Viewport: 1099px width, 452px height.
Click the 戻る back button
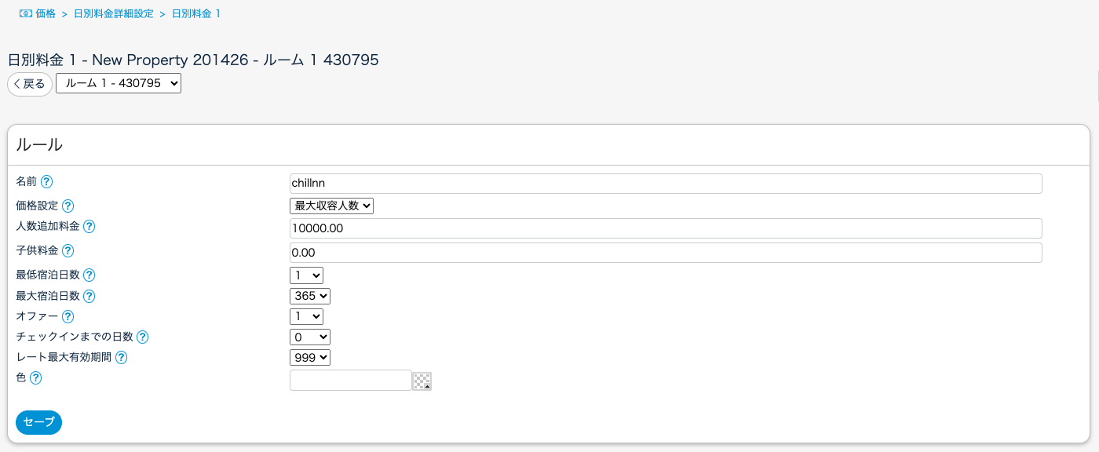tap(30, 84)
